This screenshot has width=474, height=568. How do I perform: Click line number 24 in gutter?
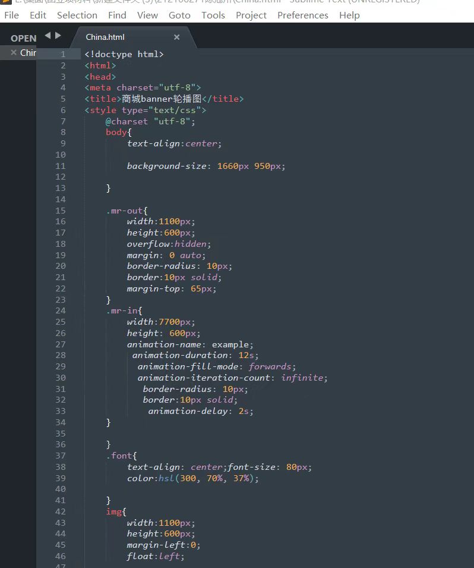click(x=61, y=310)
